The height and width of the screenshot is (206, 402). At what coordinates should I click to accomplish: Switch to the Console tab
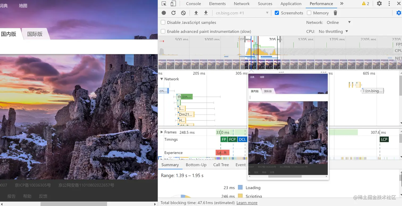point(193,4)
